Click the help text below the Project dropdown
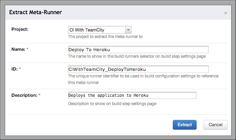The height and width of the screenshot is (140, 236). coord(105,37)
